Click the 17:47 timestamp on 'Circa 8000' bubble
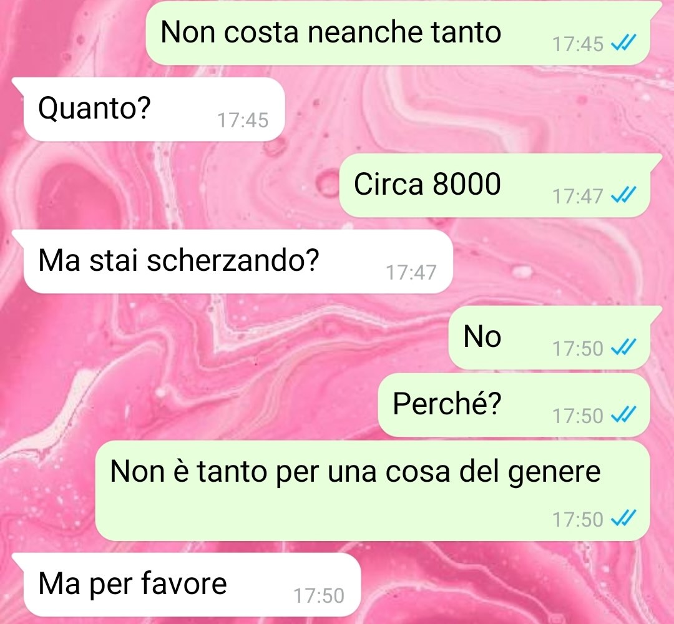 coord(578,197)
